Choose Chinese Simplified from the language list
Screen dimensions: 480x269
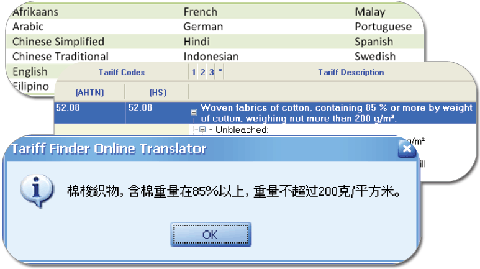coord(58,42)
